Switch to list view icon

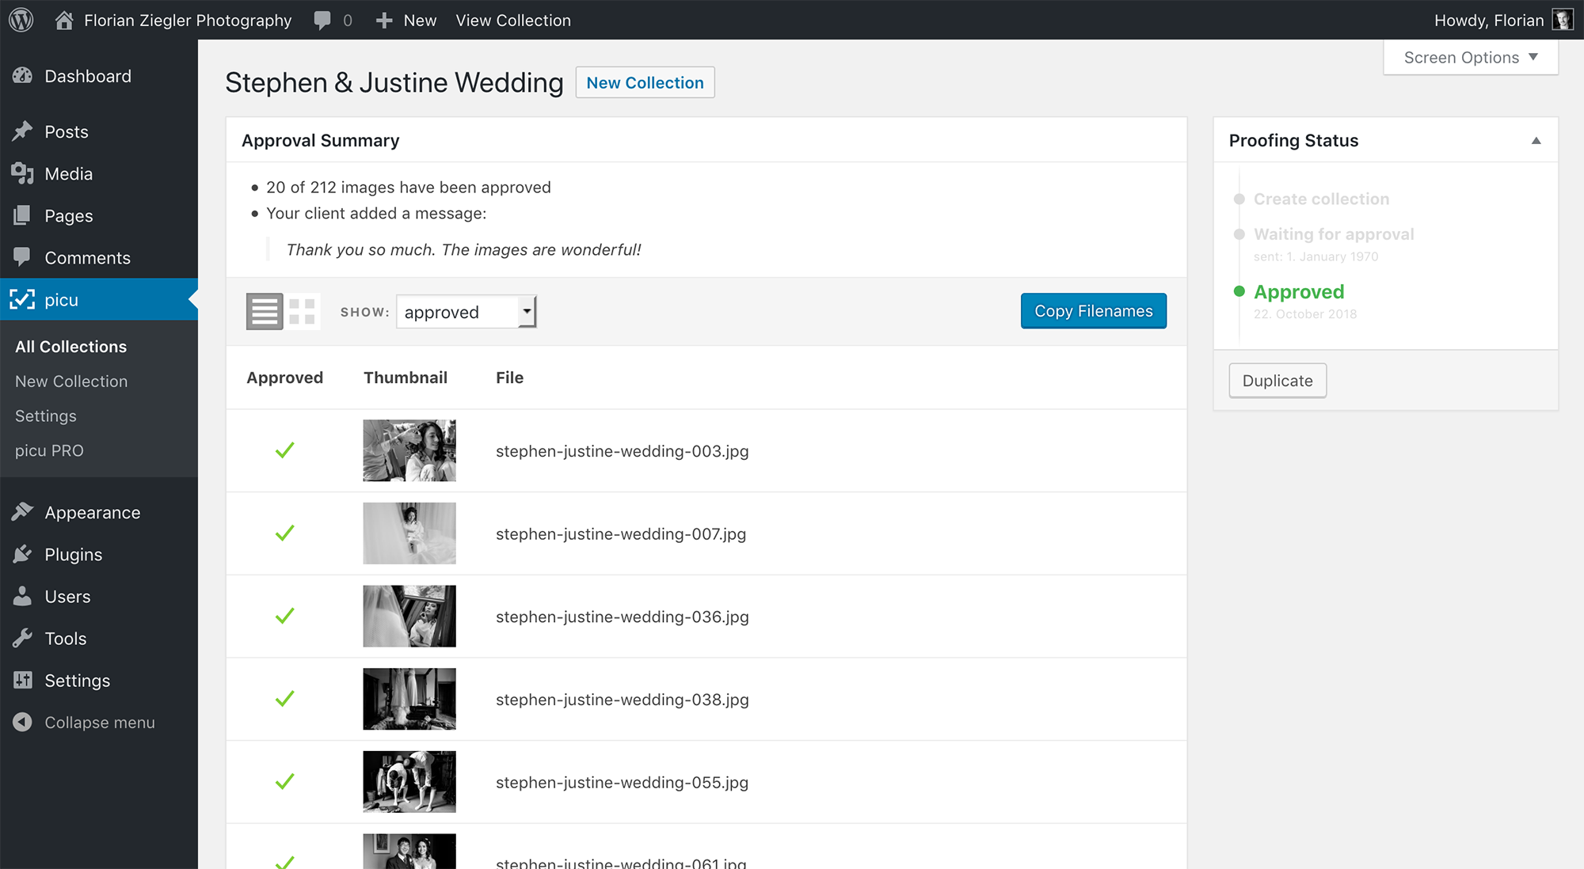pyautogui.click(x=264, y=311)
